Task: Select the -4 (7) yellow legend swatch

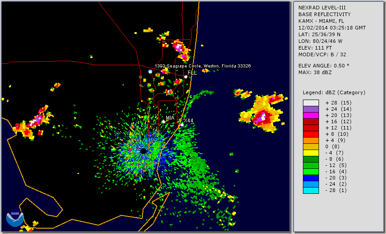Action: click(x=311, y=153)
